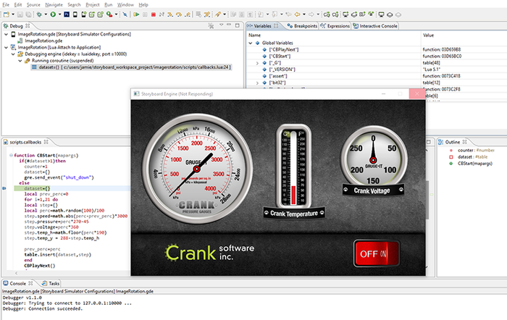Collapse the Debugging engine tree node
507x320 pixels.
click(x=13, y=54)
